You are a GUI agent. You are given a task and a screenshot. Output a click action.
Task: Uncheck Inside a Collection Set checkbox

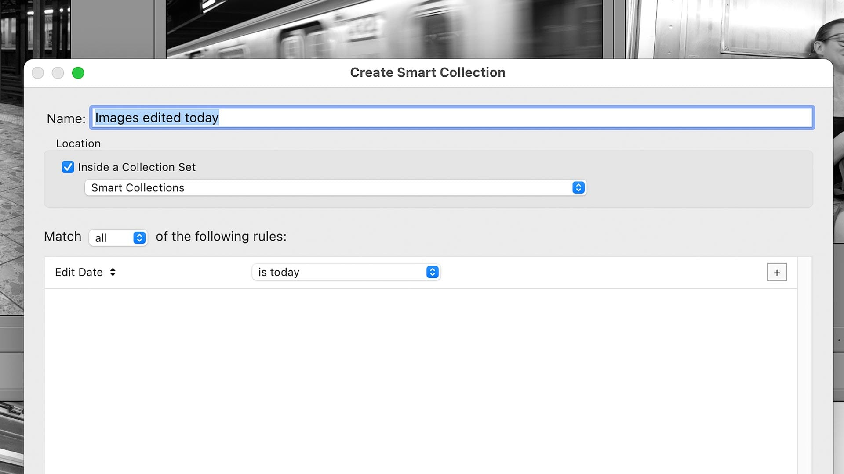[x=68, y=167]
